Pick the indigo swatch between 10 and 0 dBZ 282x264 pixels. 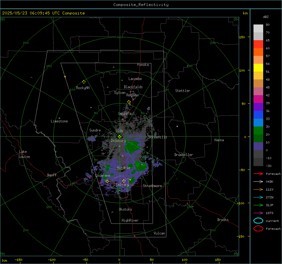coord(258,146)
